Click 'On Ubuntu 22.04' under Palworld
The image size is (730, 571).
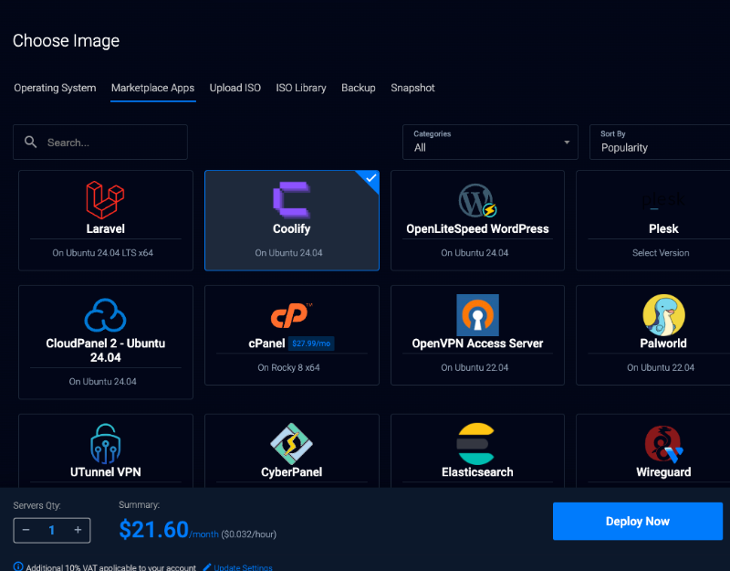pos(661,367)
